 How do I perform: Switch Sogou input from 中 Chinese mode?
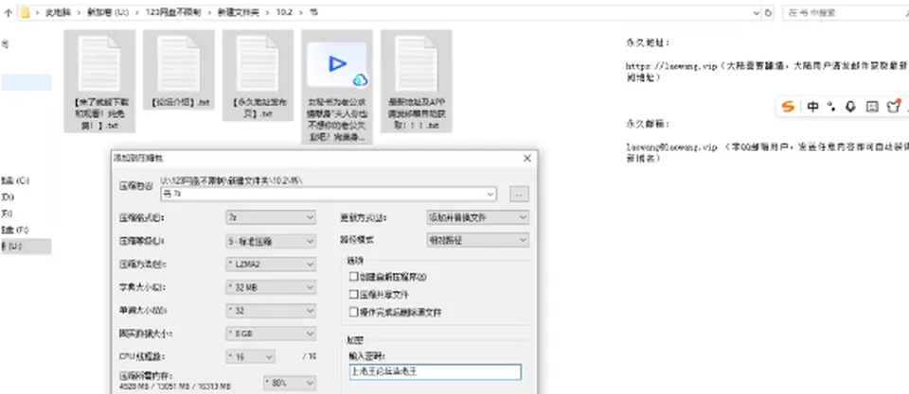[x=812, y=107]
